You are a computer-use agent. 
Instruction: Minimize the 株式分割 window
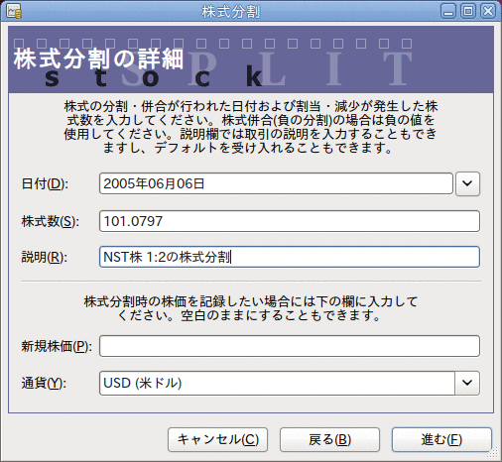[448, 11]
